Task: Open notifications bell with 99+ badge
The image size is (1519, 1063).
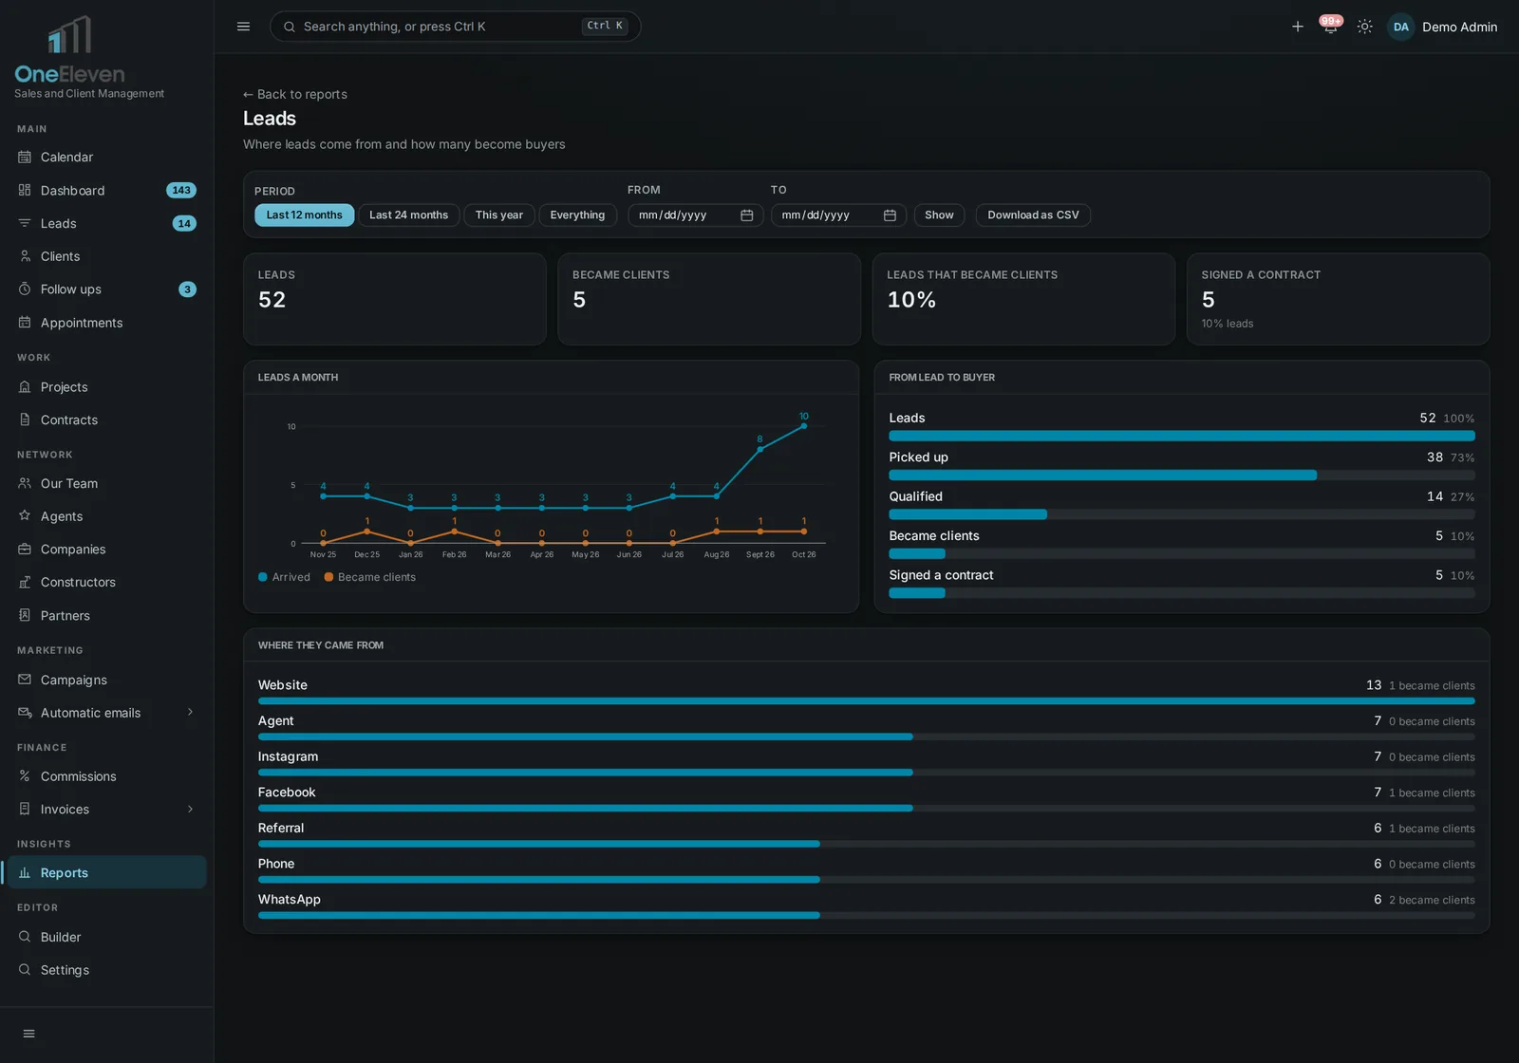Action: click(1330, 26)
